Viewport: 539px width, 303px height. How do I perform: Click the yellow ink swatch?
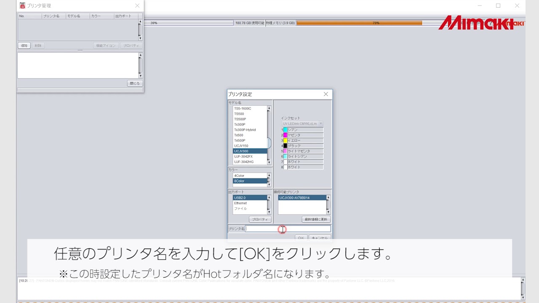(285, 141)
